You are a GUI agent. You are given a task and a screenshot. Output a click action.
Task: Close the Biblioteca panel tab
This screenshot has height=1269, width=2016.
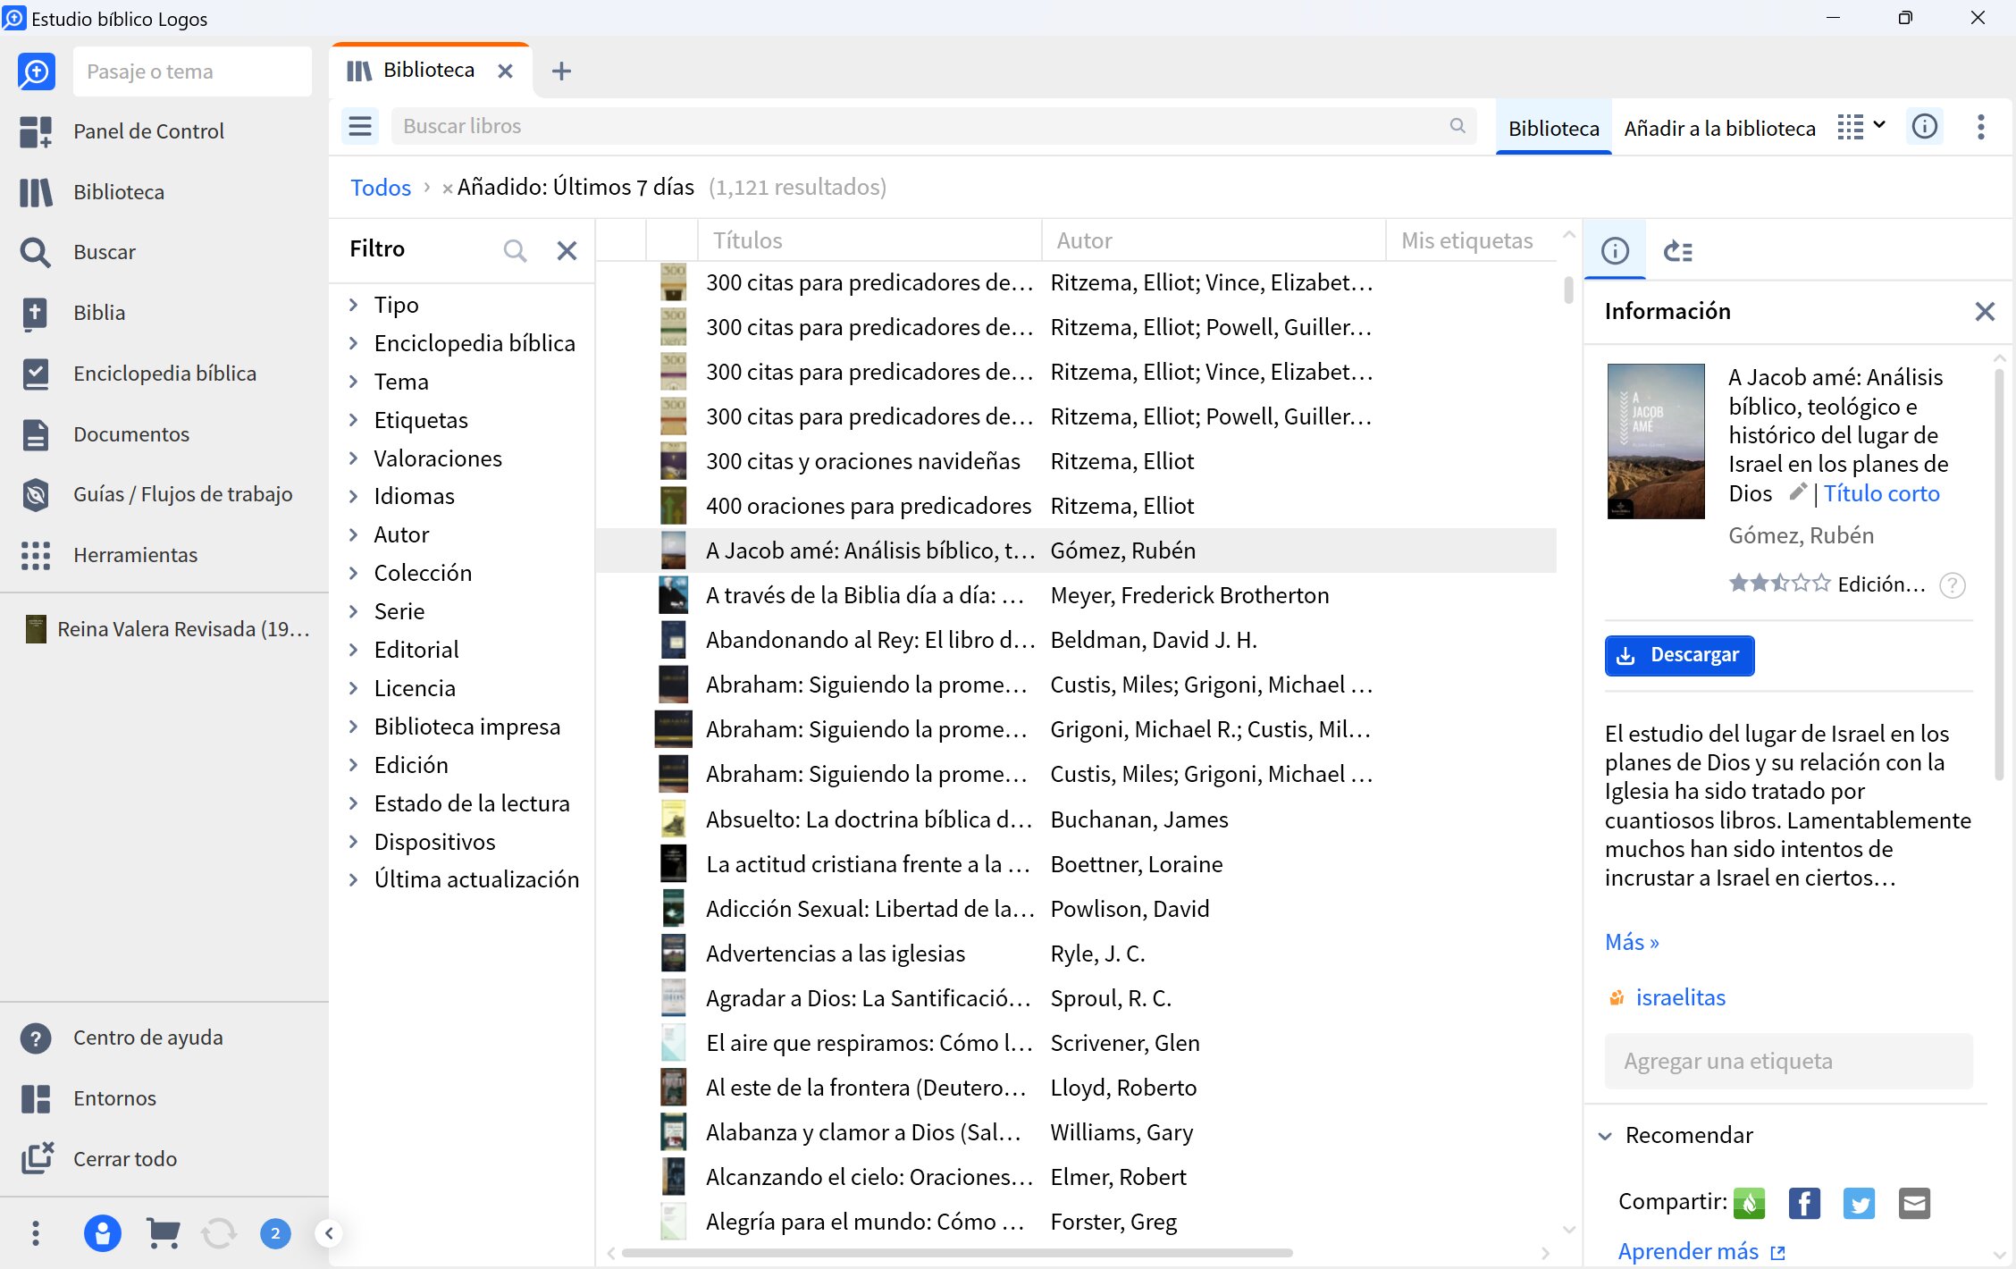pos(505,71)
